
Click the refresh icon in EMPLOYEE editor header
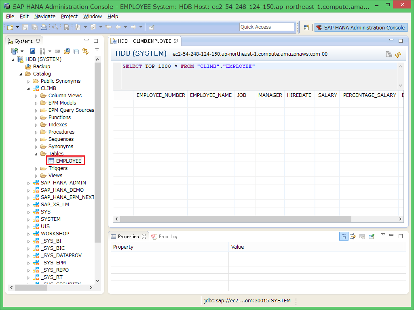[398, 54]
